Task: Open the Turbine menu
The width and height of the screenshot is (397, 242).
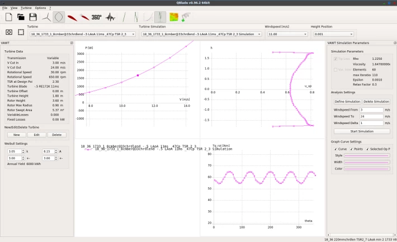Action: click(x=26, y=8)
